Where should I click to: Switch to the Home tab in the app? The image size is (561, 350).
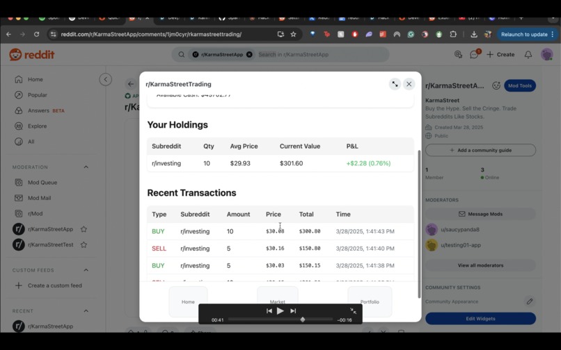[188, 301]
